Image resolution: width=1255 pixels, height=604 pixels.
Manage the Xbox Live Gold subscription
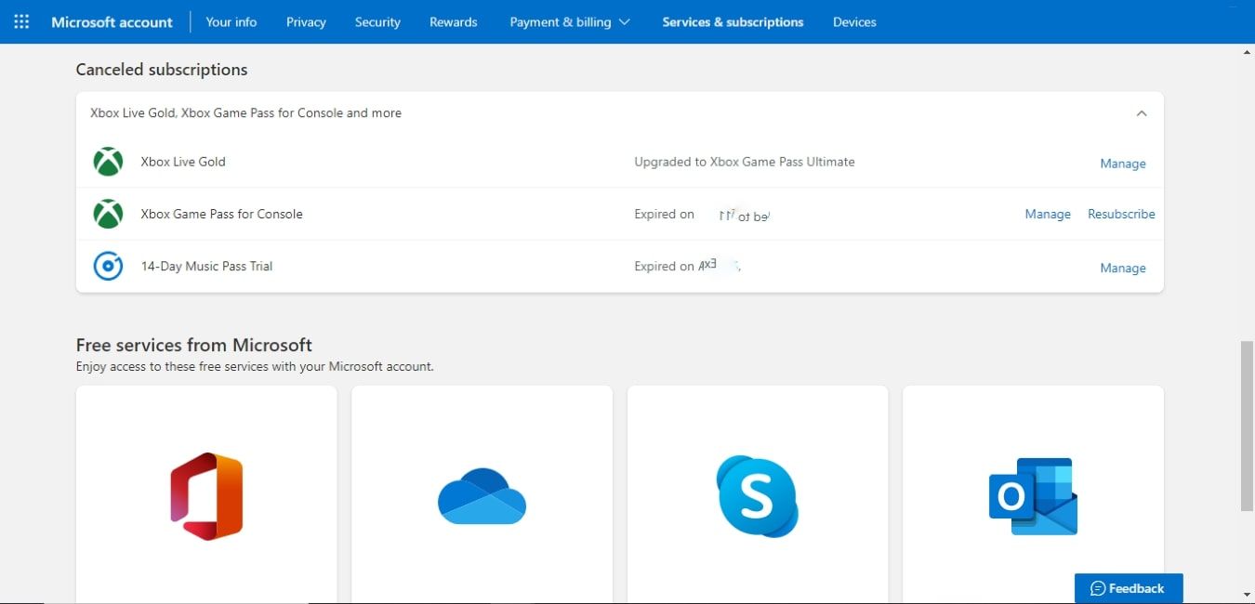tap(1123, 164)
